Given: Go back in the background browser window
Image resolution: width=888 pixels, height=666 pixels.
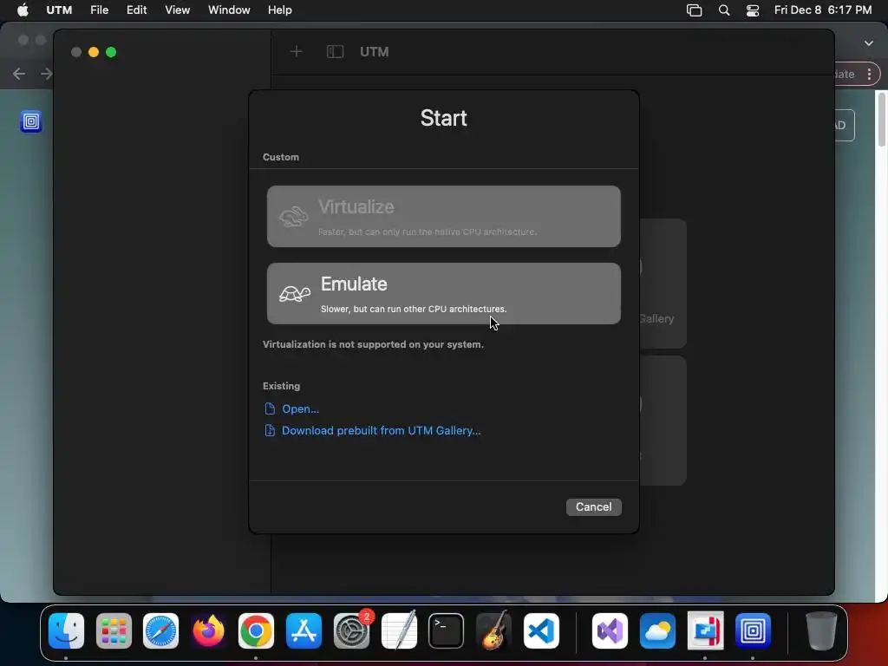Looking at the screenshot, I should point(19,74).
